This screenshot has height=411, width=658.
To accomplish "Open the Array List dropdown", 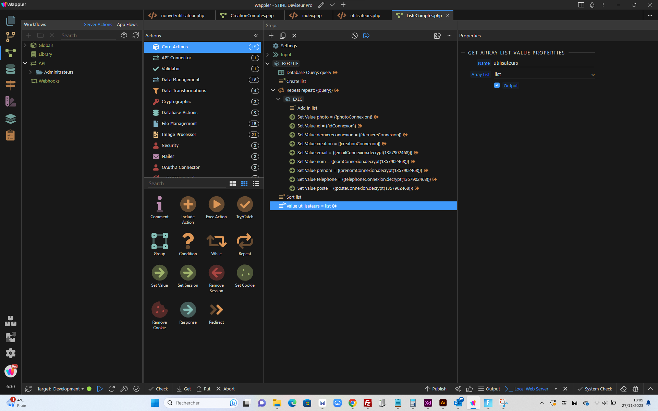I will [x=544, y=75].
